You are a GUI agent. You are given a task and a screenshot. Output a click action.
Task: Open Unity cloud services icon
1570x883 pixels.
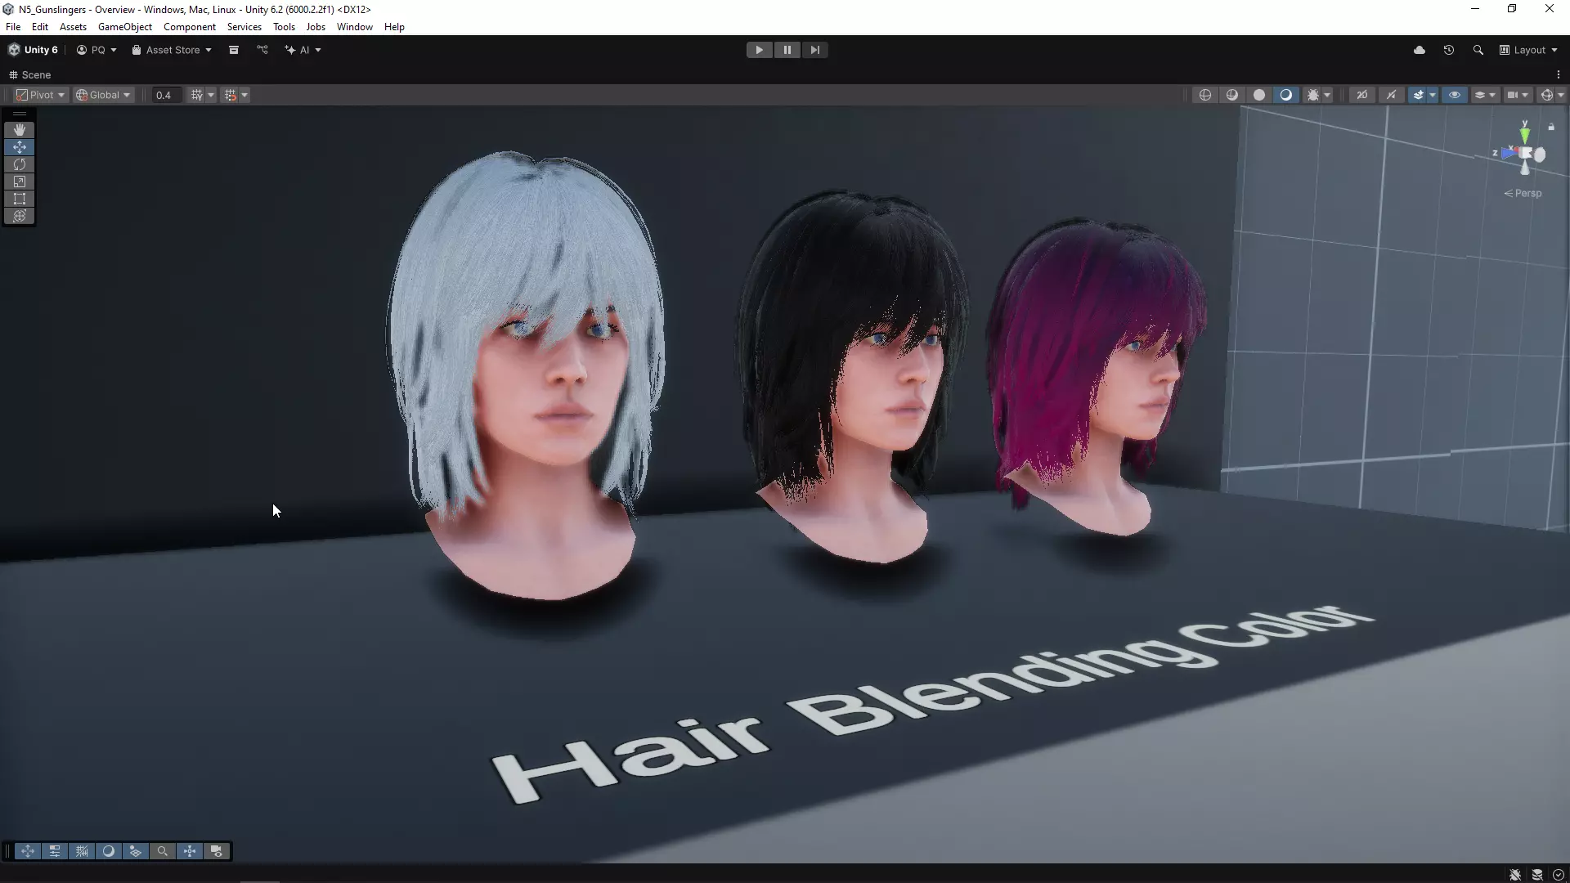tap(1420, 50)
